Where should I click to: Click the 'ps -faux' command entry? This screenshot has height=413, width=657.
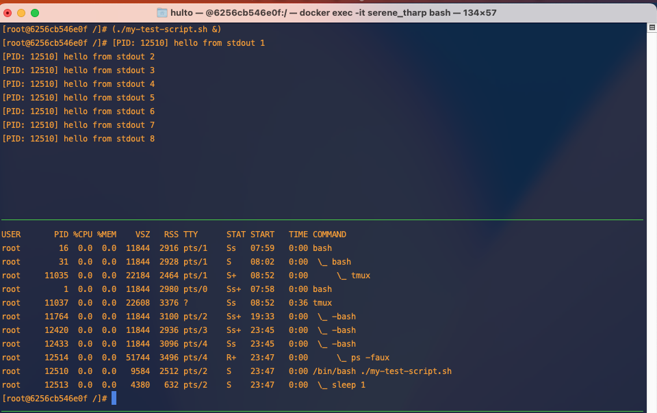(370, 358)
